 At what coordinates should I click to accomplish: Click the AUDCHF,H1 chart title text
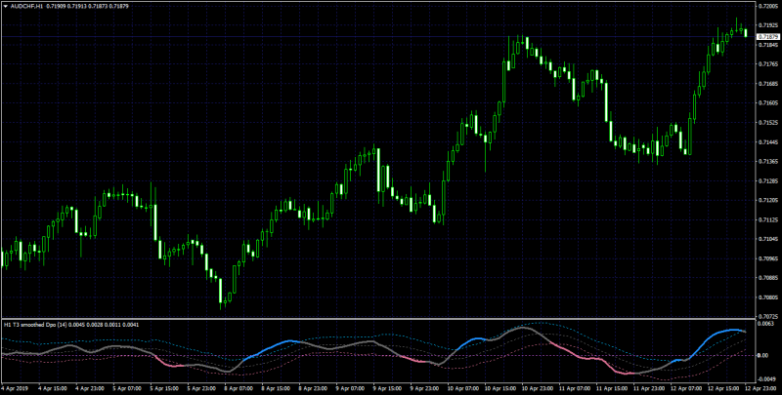(x=27, y=6)
